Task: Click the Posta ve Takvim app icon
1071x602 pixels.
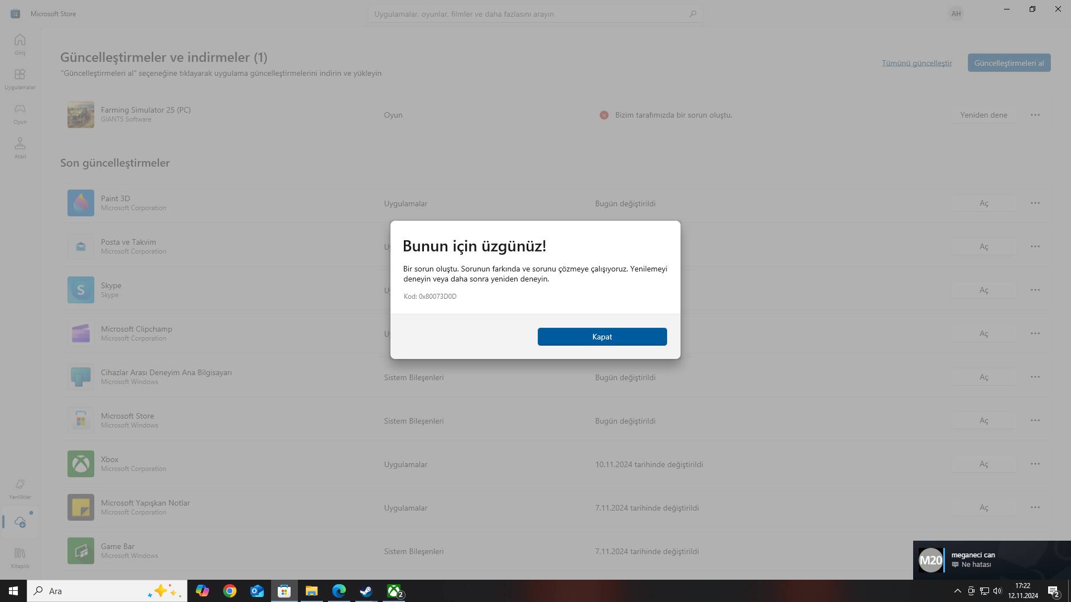Action: click(x=81, y=246)
